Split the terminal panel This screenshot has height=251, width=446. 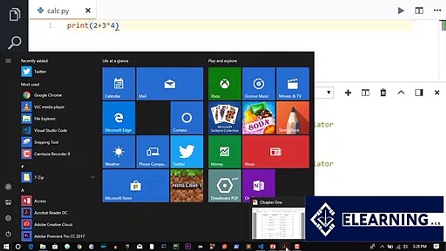click(x=365, y=92)
